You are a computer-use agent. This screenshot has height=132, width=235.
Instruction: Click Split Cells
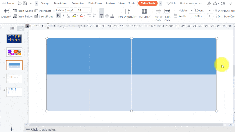[167, 15]
